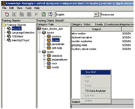Select the TODAtest training object
This screenshot has width=135, height=109.
click(18, 36)
